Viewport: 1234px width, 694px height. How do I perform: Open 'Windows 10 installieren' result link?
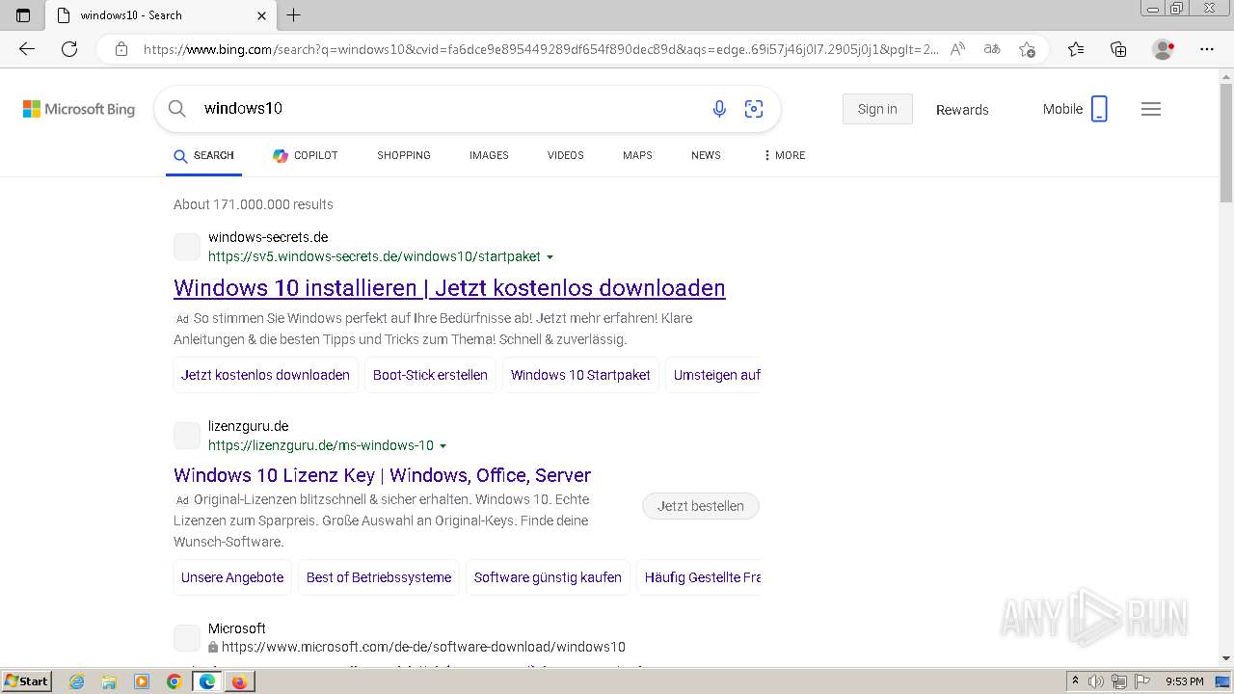click(x=449, y=288)
